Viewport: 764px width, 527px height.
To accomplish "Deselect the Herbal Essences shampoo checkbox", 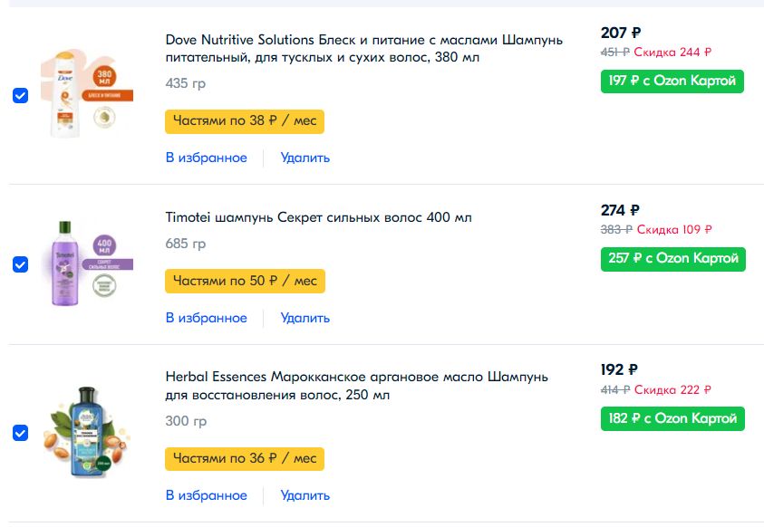I will (x=21, y=433).
